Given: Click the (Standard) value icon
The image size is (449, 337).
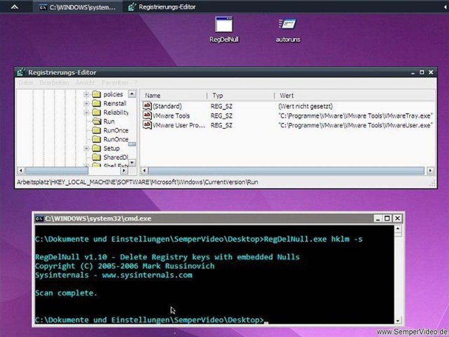Looking at the screenshot, I should (x=147, y=106).
